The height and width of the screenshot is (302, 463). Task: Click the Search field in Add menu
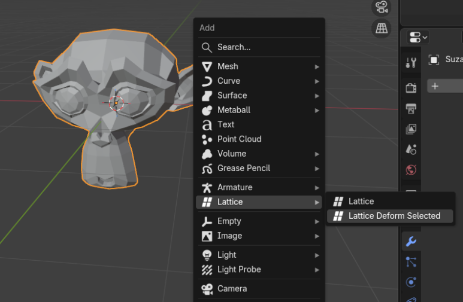coord(259,47)
